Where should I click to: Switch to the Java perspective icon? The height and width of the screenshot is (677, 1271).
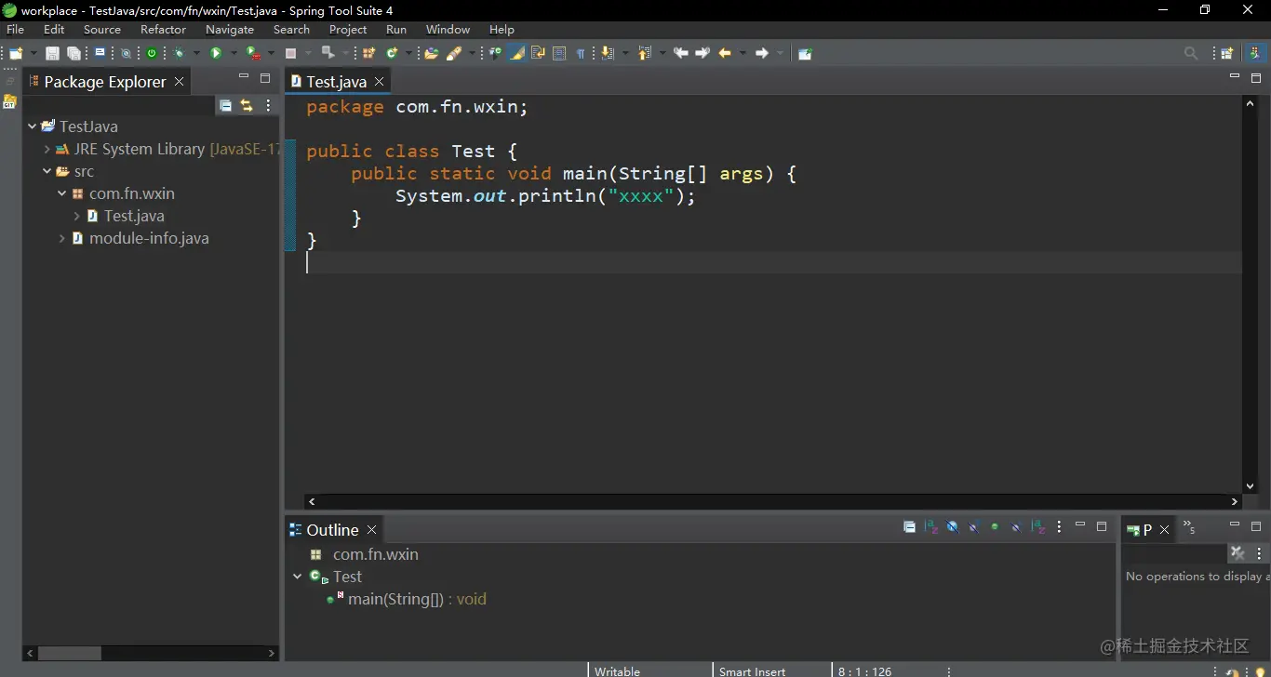[x=1254, y=54]
